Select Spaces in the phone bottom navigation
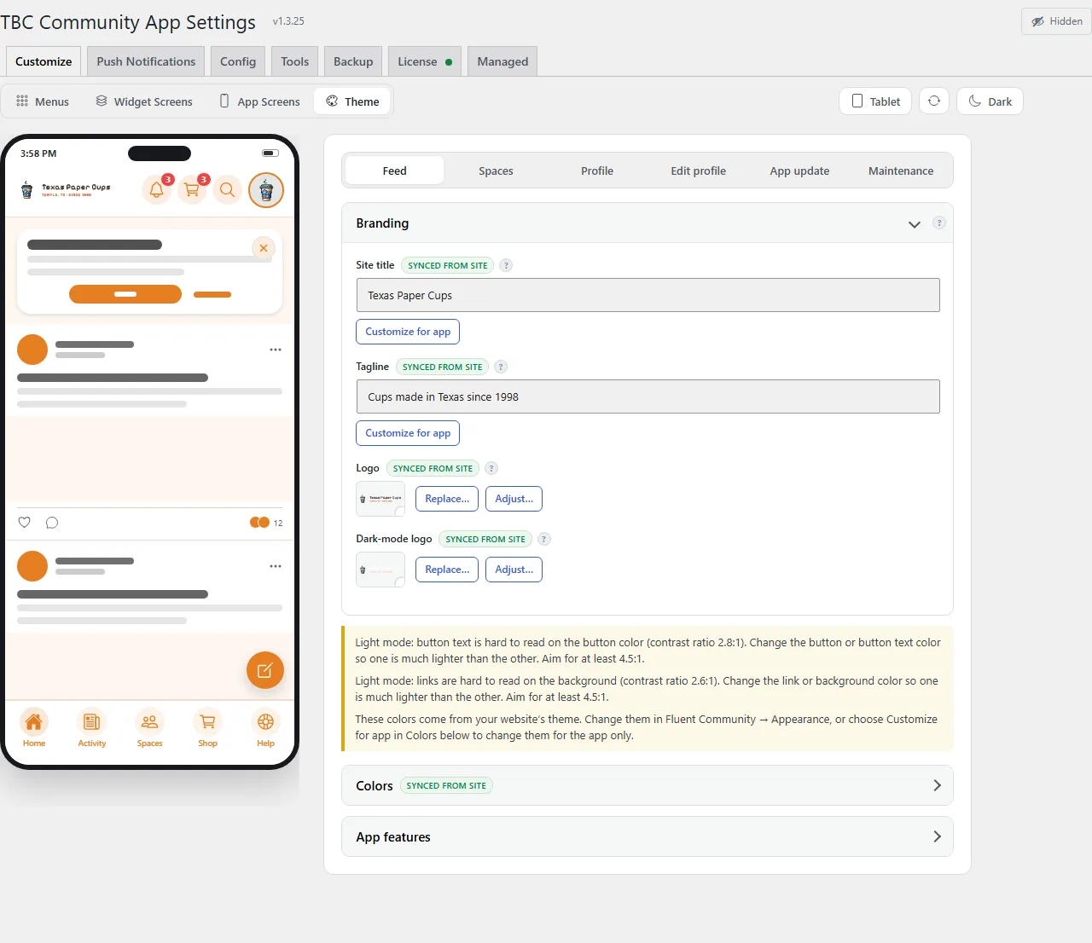Image resolution: width=1092 pixels, height=943 pixels. point(150,728)
